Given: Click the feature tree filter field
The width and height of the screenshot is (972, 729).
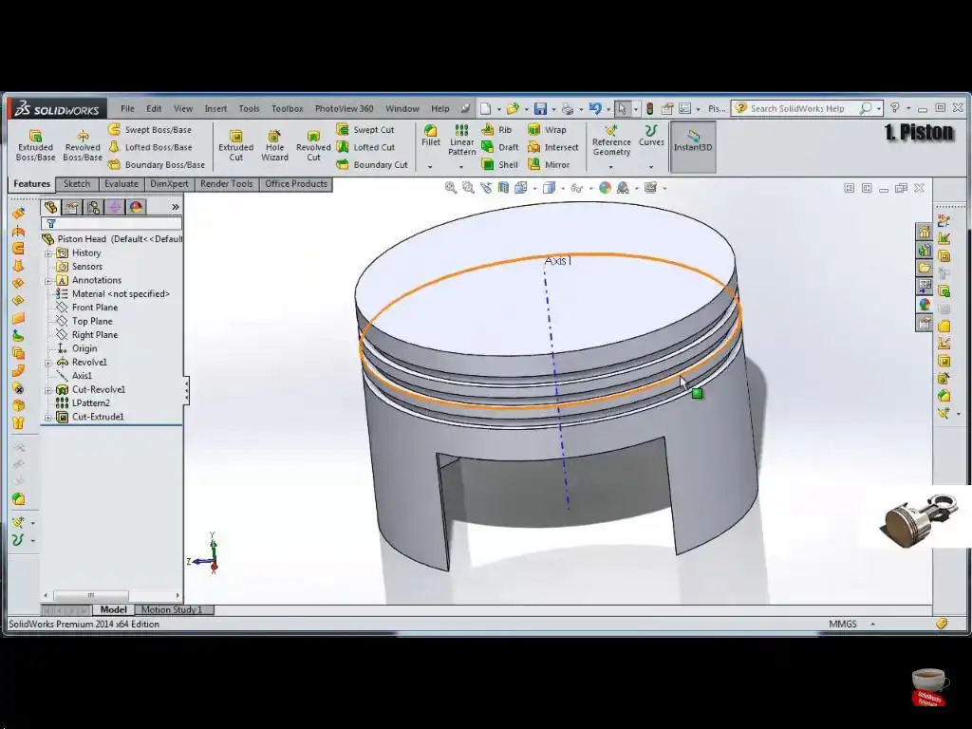Looking at the screenshot, I should pyautogui.click(x=112, y=223).
